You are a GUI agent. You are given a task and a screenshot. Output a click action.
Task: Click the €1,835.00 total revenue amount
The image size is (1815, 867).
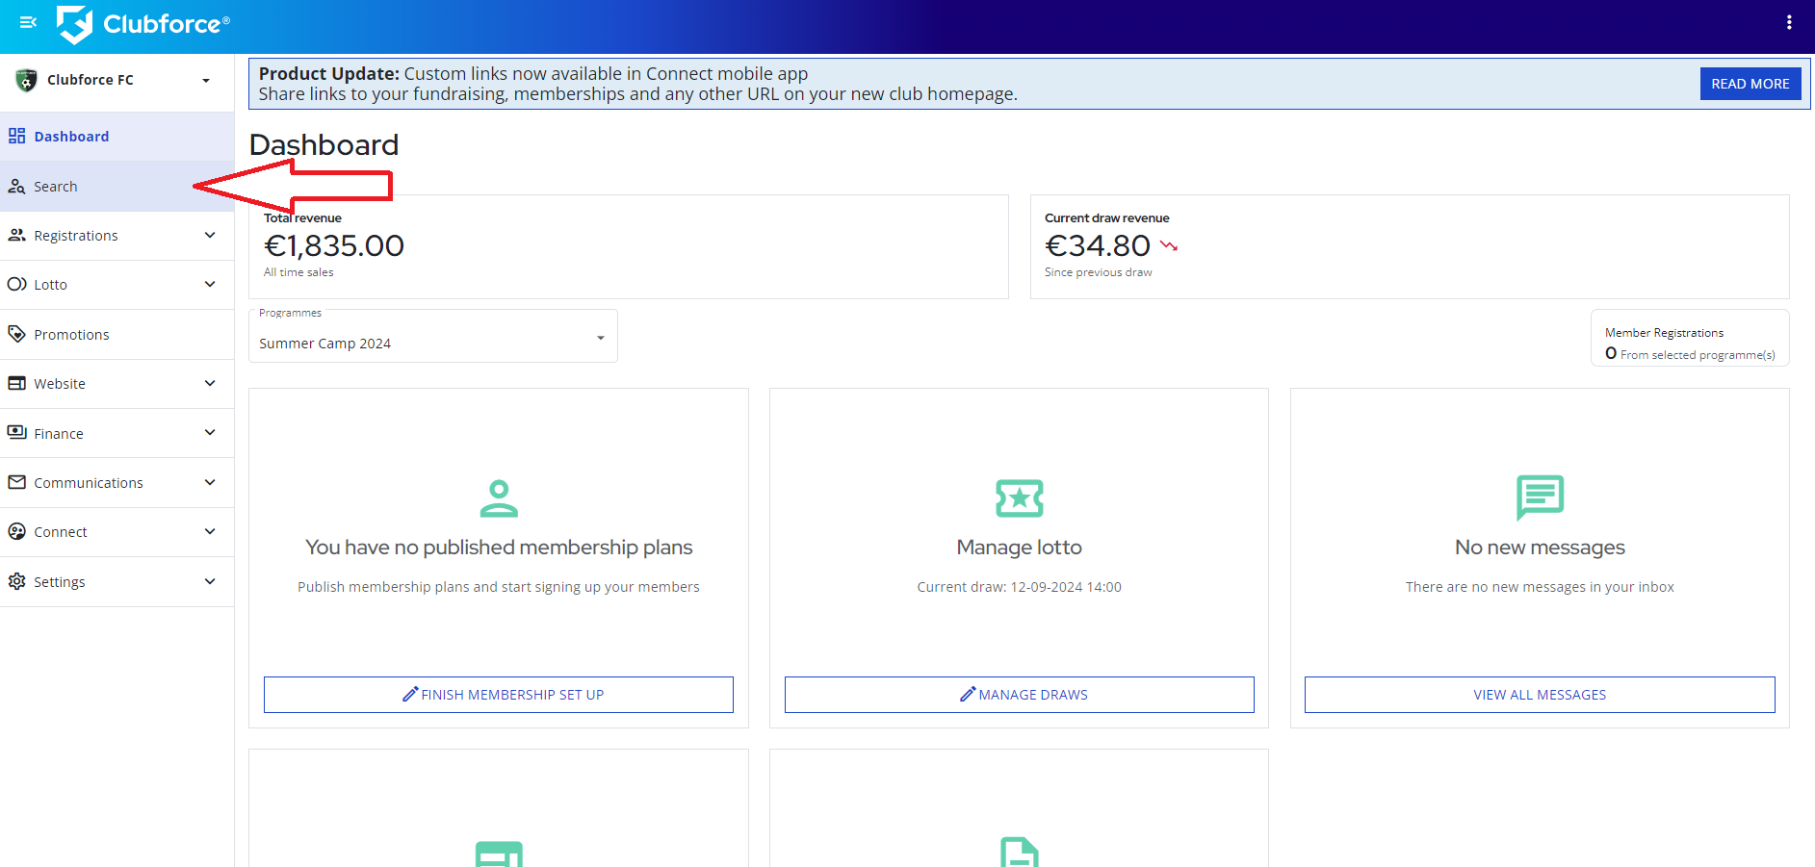click(x=334, y=246)
